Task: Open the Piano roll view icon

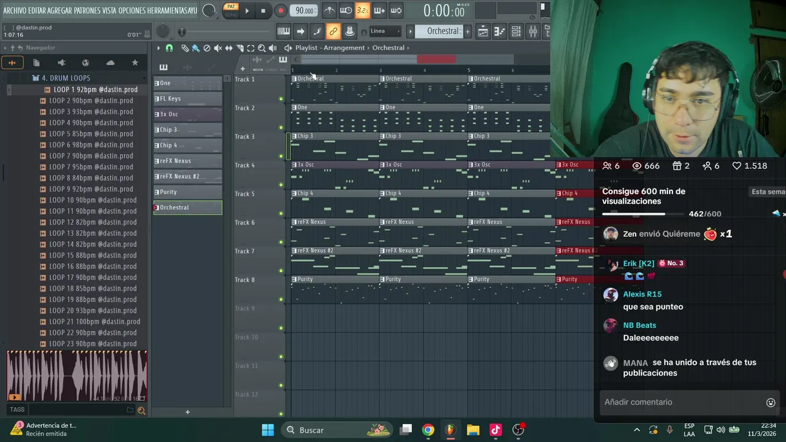Action: pyautogui.click(x=500, y=31)
